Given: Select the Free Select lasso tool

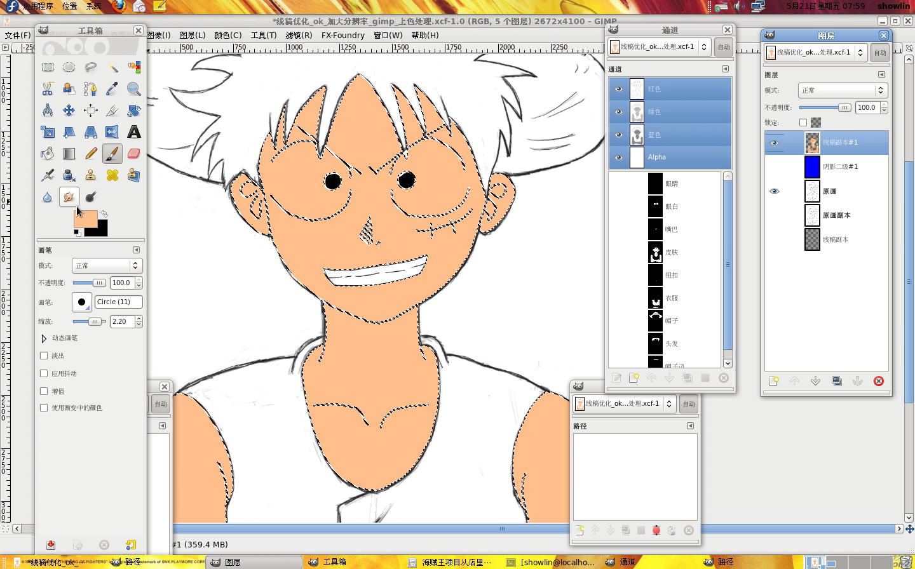Looking at the screenshot, I should click(x=91, y=67).
